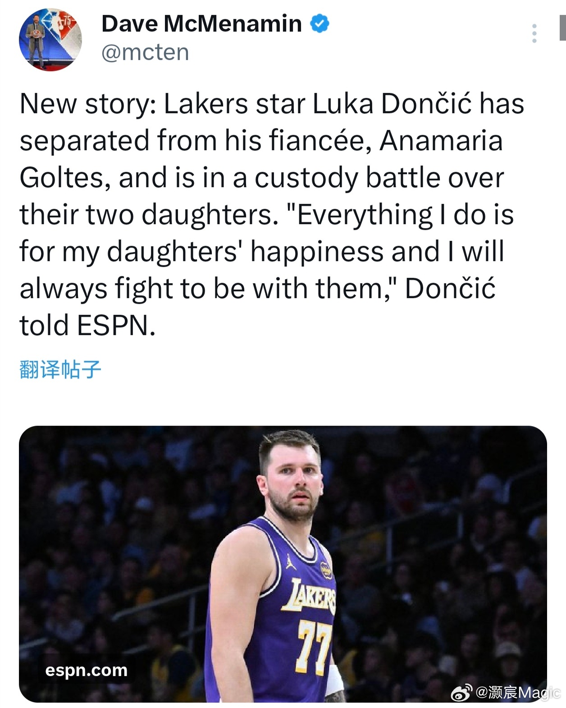Click the gray scrollbar at the right edge

click(562, 28)
